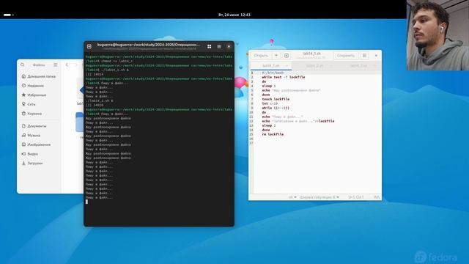Image resolution: width=469 pixels, height=264 pixels.
Task: Expand the recent files dropdown arrow next to Открыть
Action: [x=276, y=56]
